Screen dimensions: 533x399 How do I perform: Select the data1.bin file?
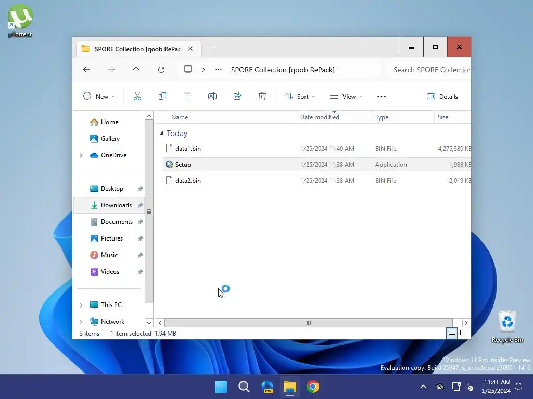point(317,148)
